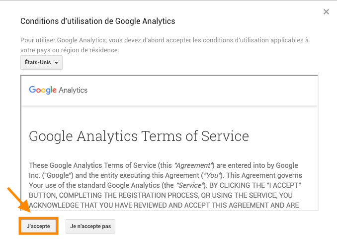337x248 pixels.
Task: Click the italic "Agreement" term
Action: click(194, 165)
